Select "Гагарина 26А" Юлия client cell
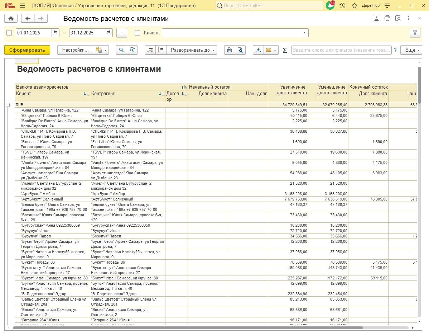Viewport: 429px width, 335px height. [x=53, y=320]
